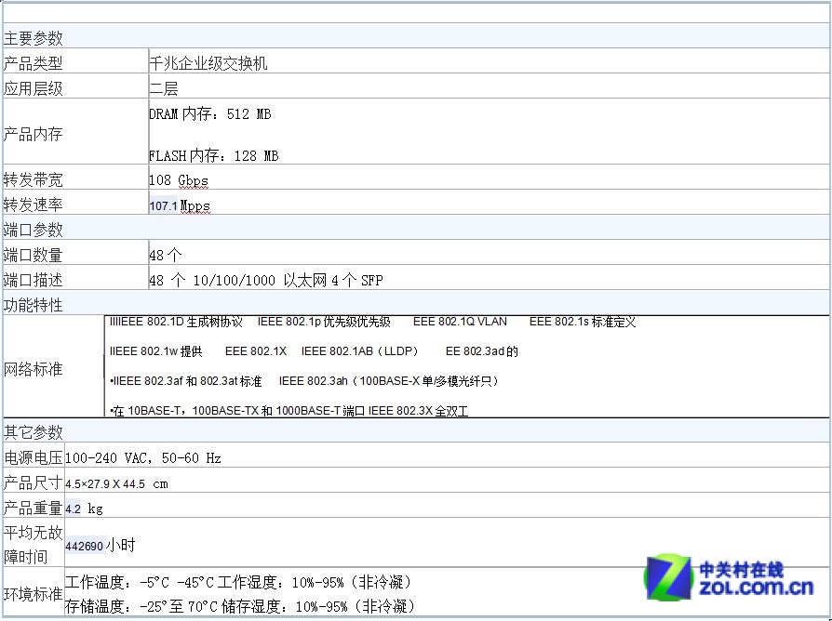Screen dimensions: 832x621
Task: Click the ZOL green Z logo watermark
Action: (669, 578)
